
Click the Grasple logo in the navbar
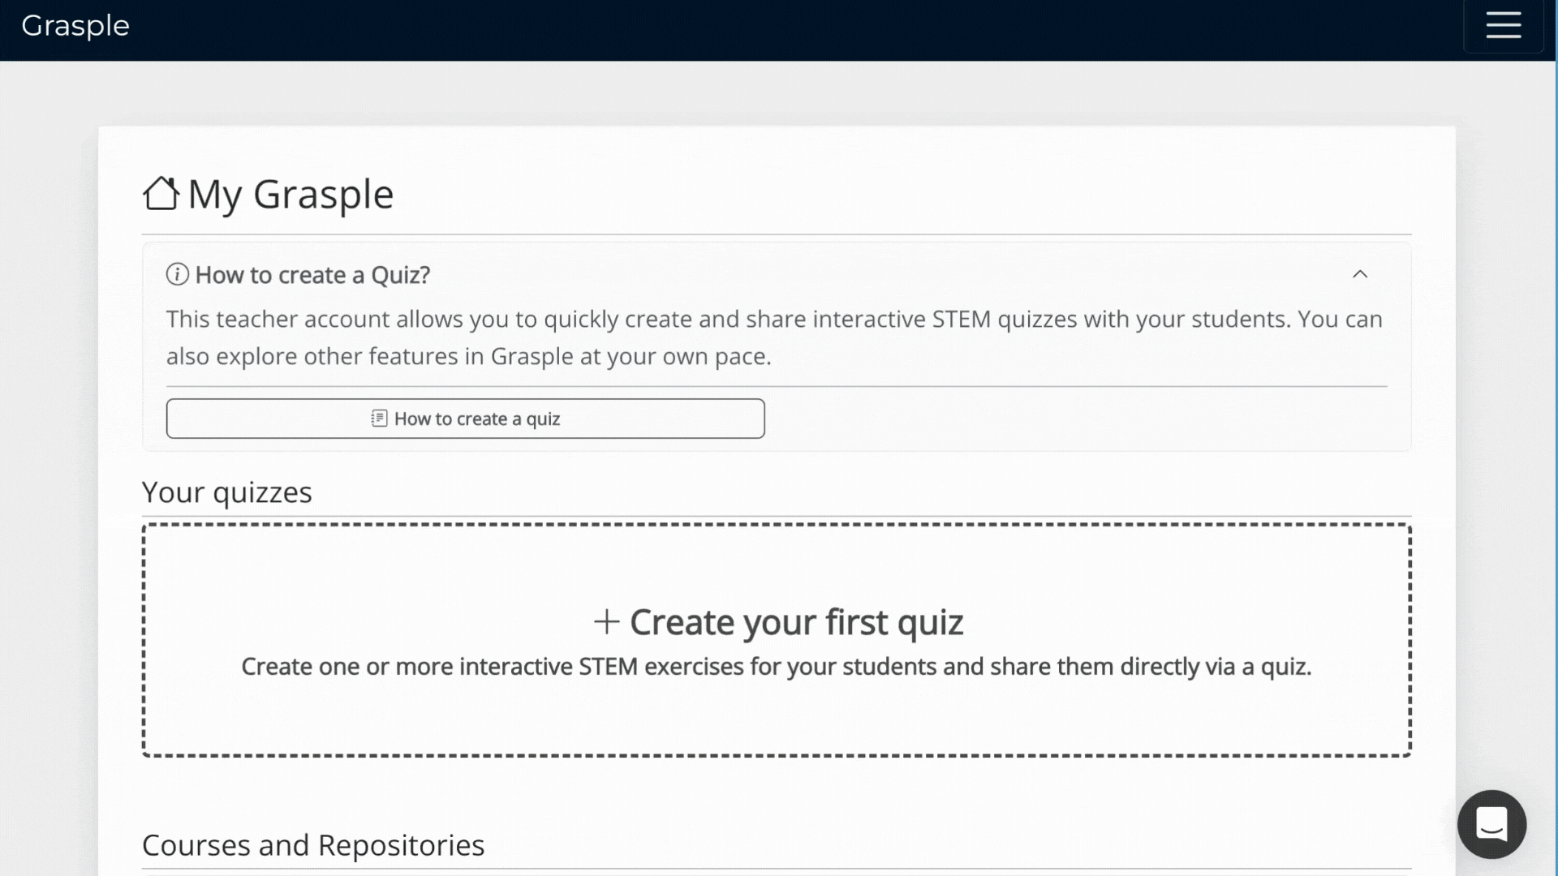75,25
